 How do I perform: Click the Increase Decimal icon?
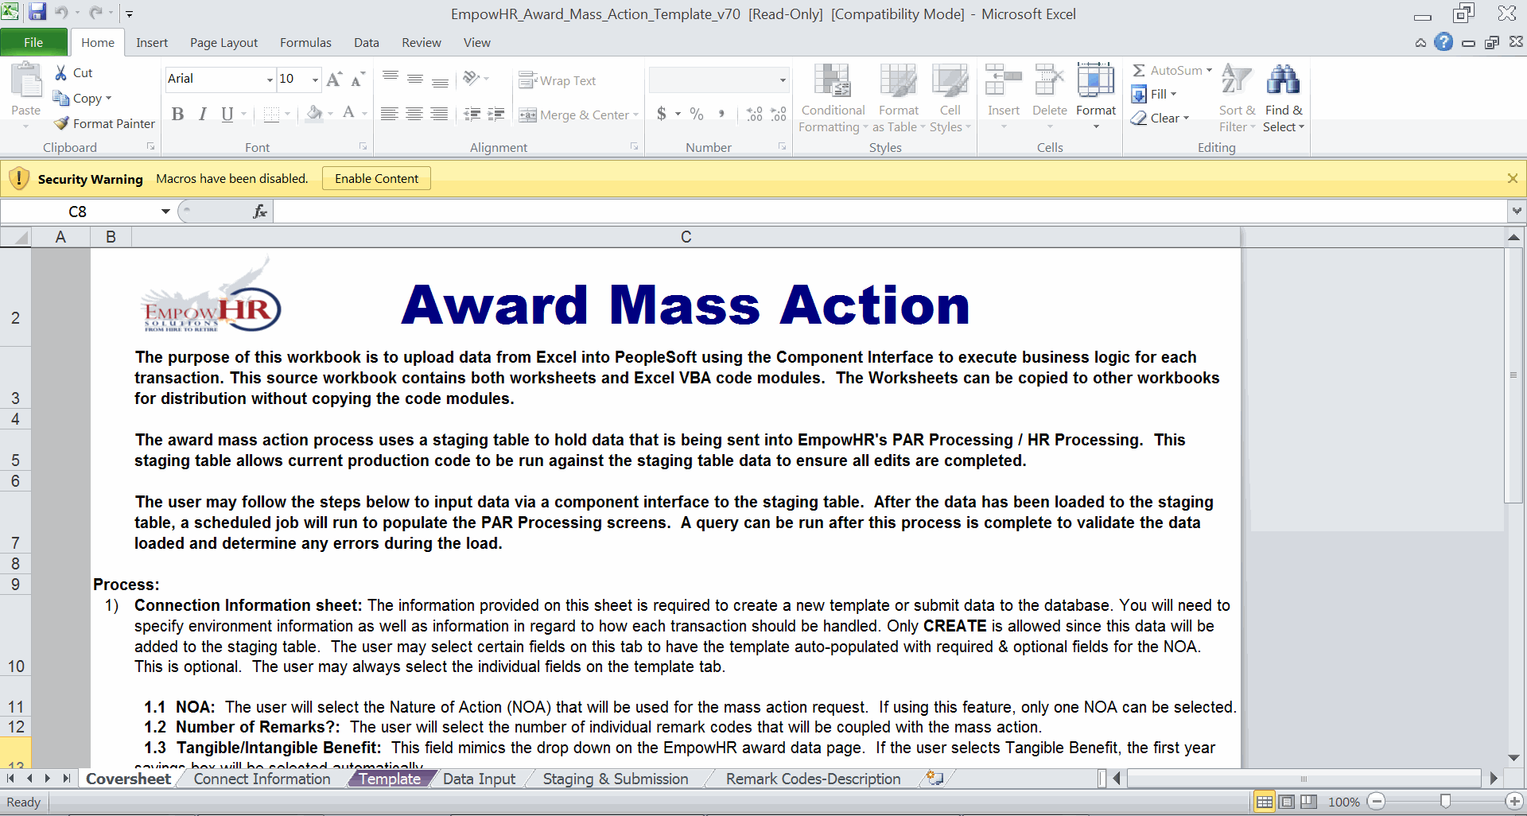tap(755, 114)
